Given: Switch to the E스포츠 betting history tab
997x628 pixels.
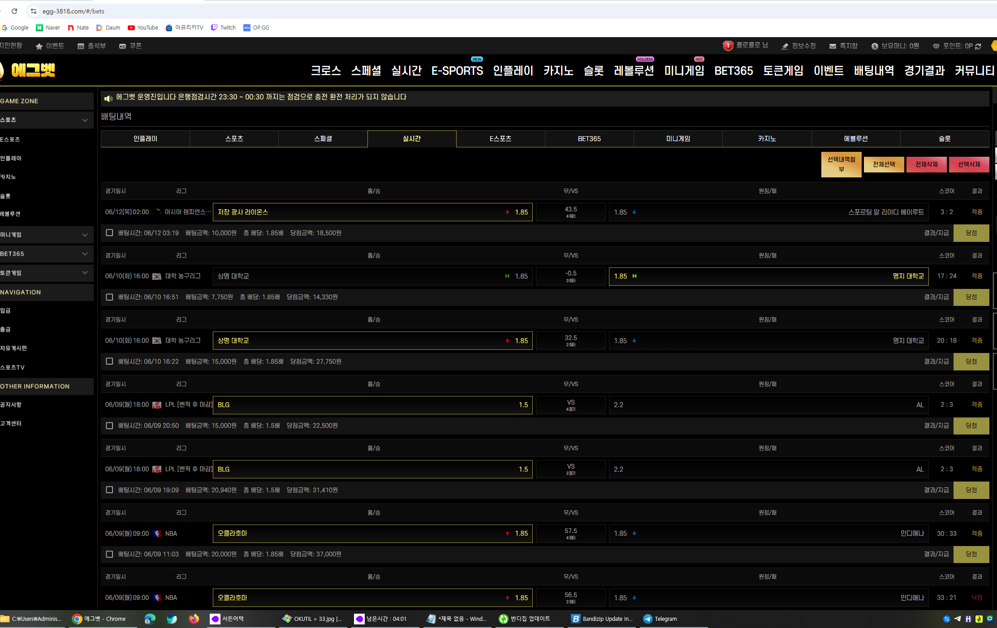Looking at the screenshot, I should tap(501, 139).
